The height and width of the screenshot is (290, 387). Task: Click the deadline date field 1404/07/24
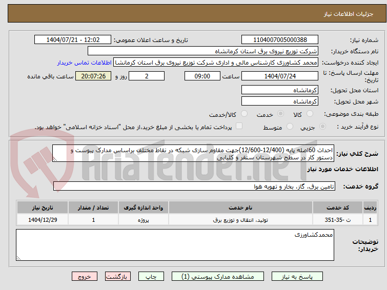click(x=280, y=76)
